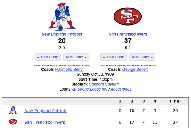191x131 pixels.
Task: Click the large New England Patriots logo
Action: point(62,16)
